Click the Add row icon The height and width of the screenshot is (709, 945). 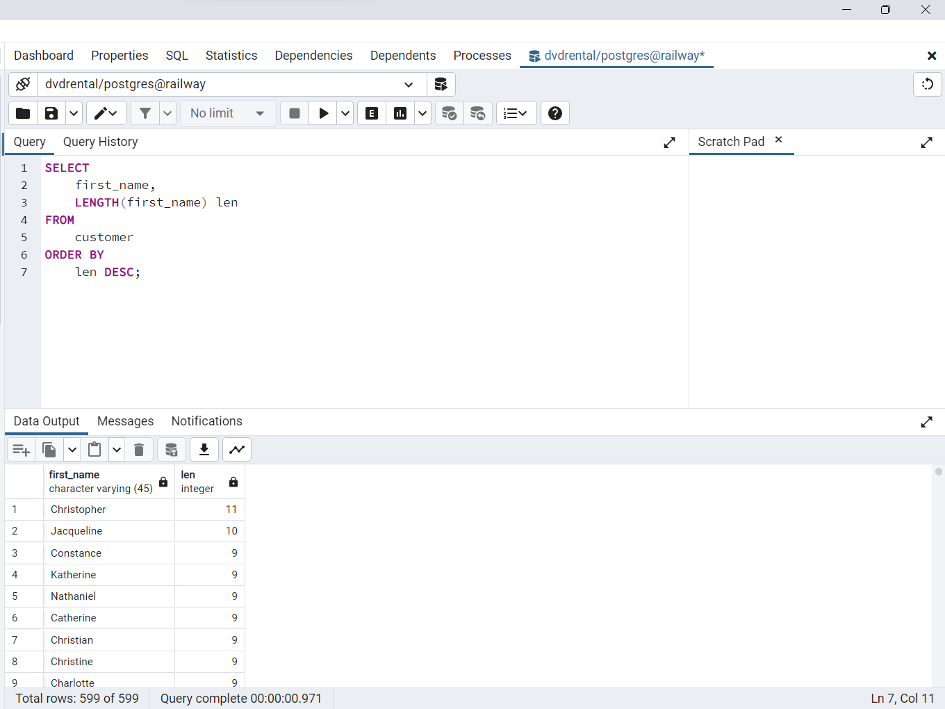point(22,450)
